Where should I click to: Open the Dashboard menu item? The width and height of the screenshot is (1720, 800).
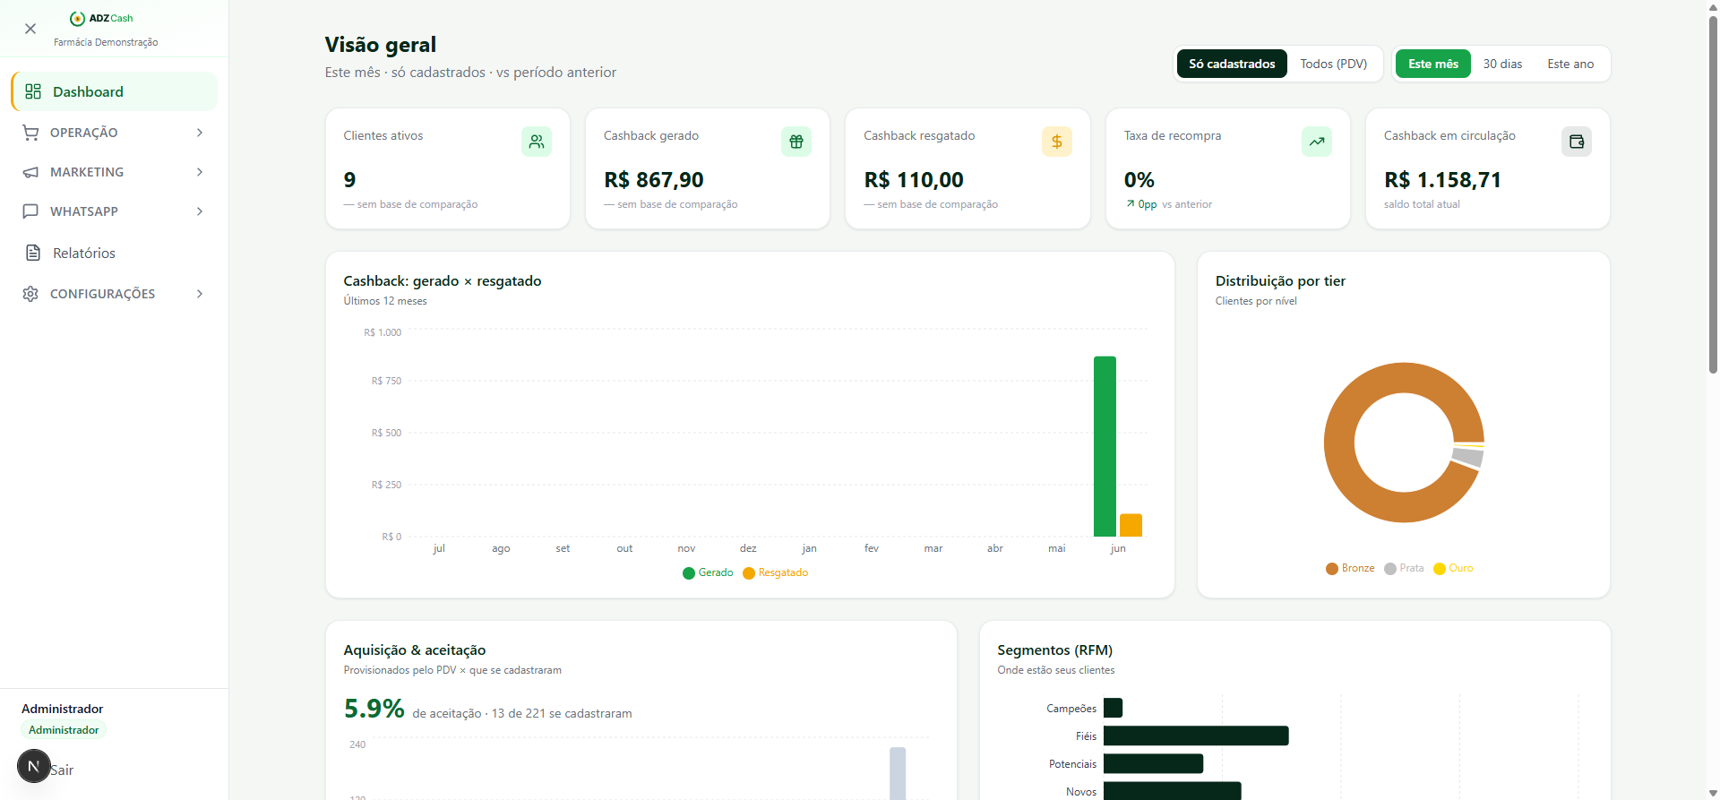tap(115, 91)
